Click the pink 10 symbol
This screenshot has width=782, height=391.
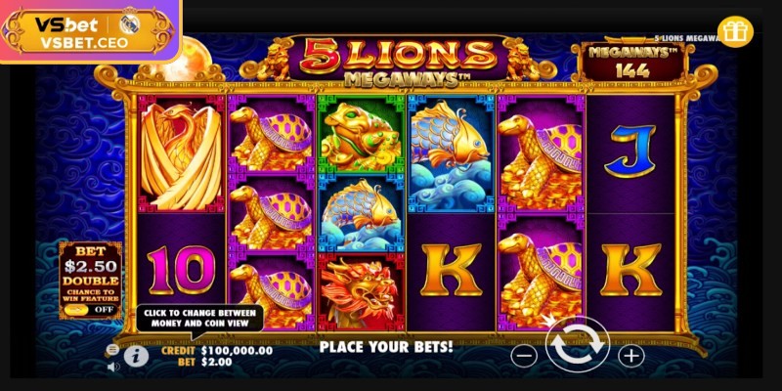pos(181,270)
